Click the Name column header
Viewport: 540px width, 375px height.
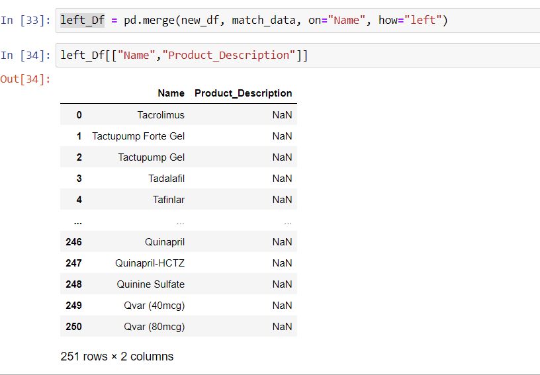coord(171,93)
